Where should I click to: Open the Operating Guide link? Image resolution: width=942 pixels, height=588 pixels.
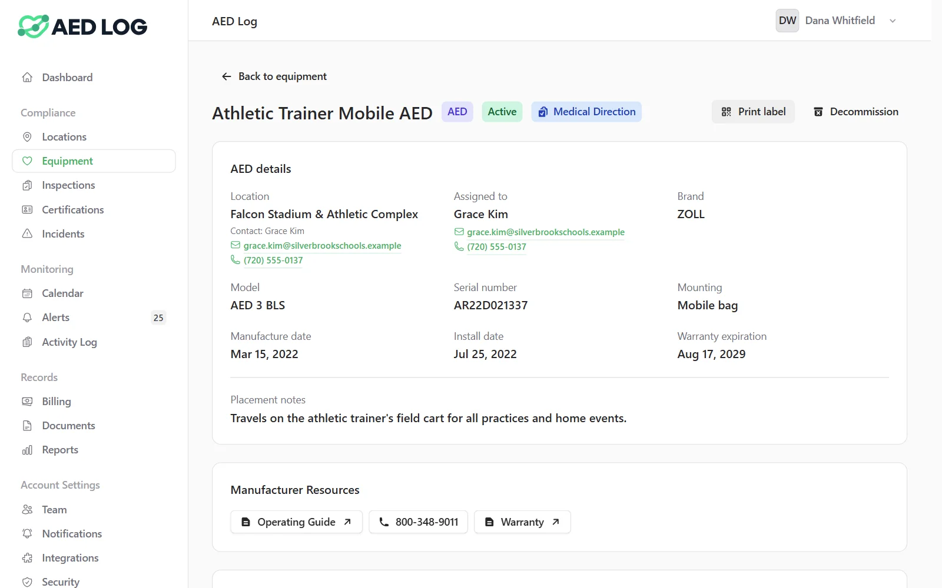click(x=296, y=522)
